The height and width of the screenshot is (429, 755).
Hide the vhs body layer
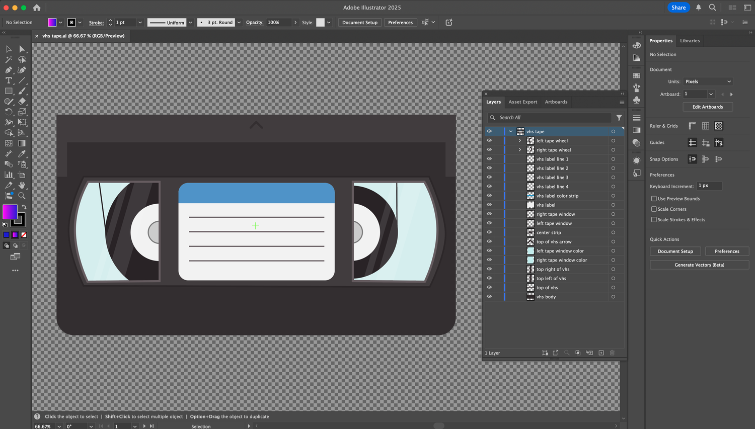pyautogui.click(x=489, y=297)
